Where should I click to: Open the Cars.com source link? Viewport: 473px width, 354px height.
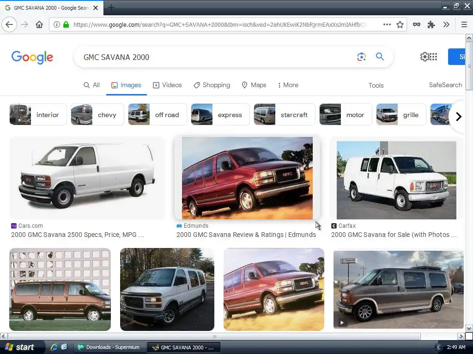pos(27,226)
